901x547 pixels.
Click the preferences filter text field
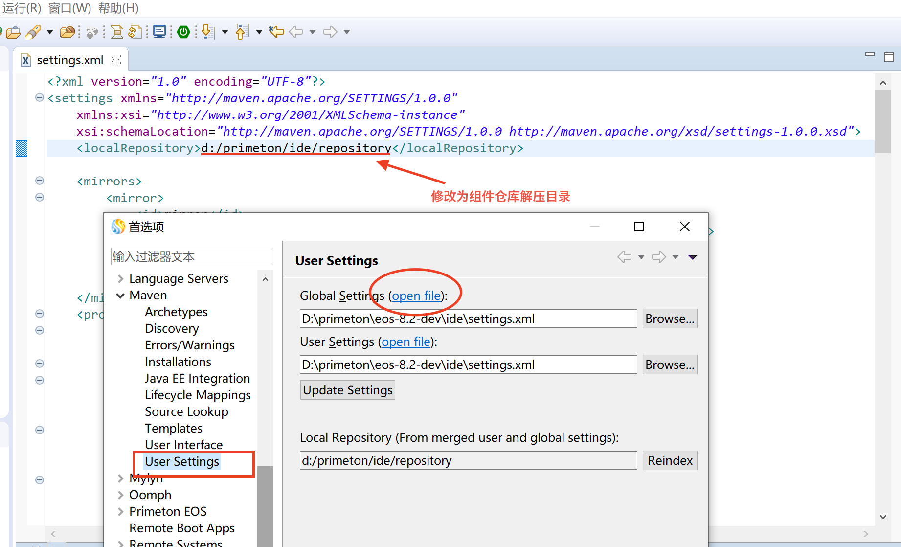pyautogui.click(x=192, y=257)
